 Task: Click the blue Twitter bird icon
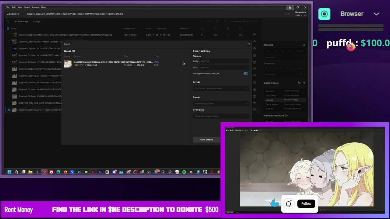[275, 203]
